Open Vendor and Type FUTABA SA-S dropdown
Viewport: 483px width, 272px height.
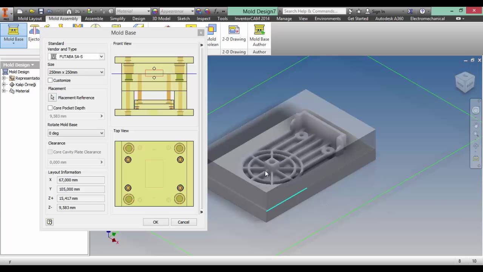pyautogui.click(x=76, y=57)
